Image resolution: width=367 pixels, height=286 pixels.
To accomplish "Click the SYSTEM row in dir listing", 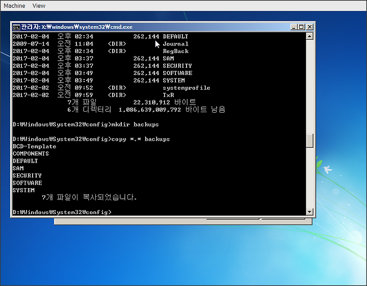I will 99,80.
